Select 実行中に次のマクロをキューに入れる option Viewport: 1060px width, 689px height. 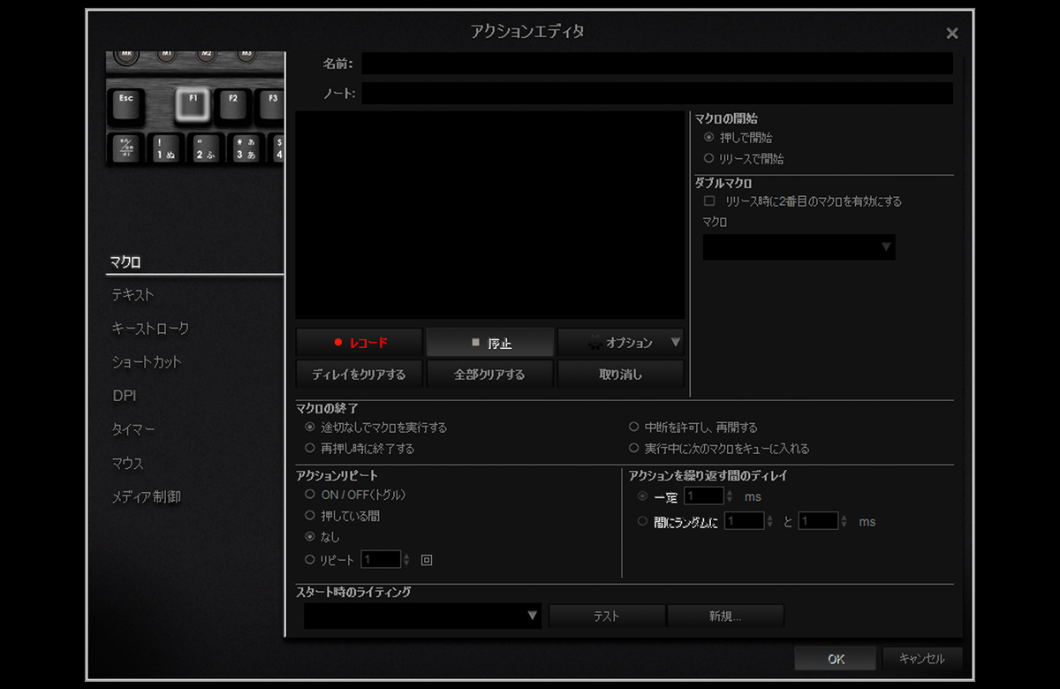coord(633,449)
